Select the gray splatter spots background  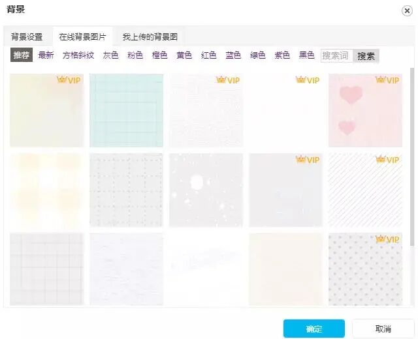click(206, 190)
